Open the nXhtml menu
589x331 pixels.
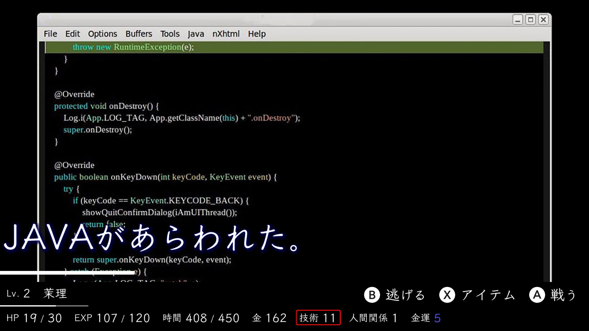tap(226, 34)
